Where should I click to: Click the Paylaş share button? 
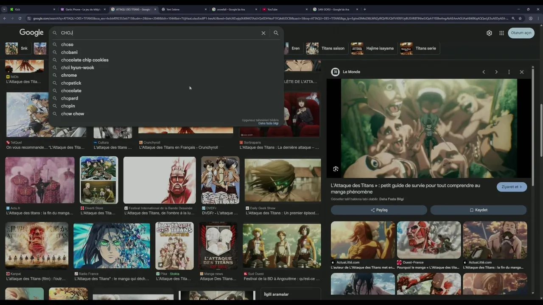coord(379,210)
